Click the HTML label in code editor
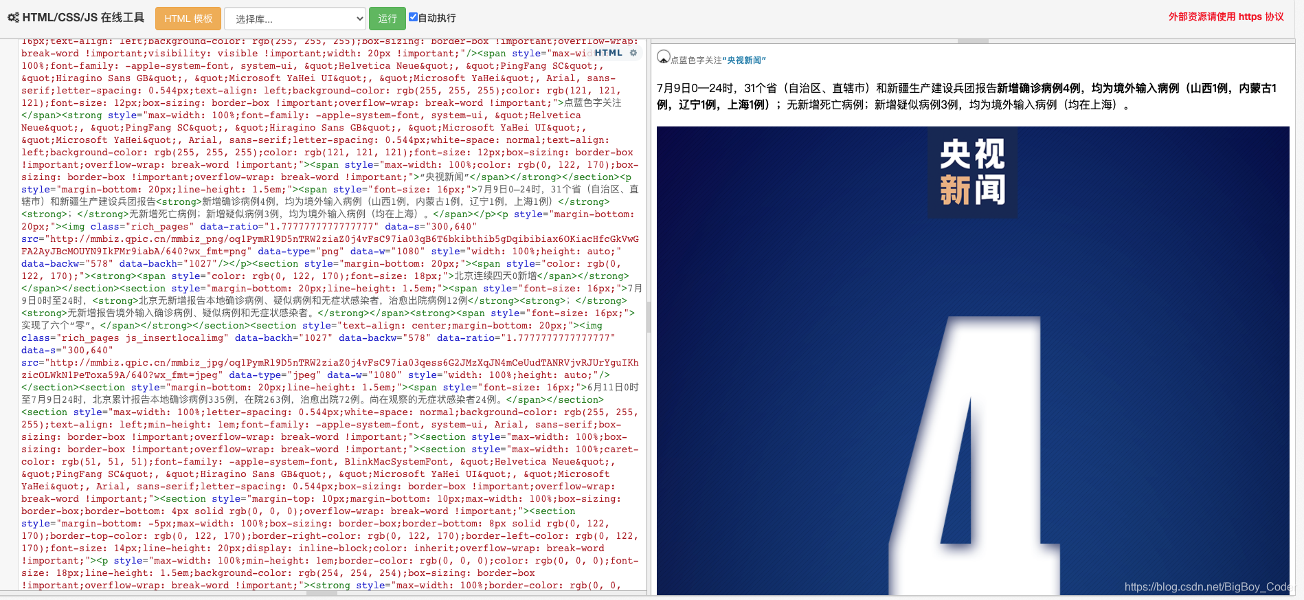1304x600 pixels. [x=608, y=53]
